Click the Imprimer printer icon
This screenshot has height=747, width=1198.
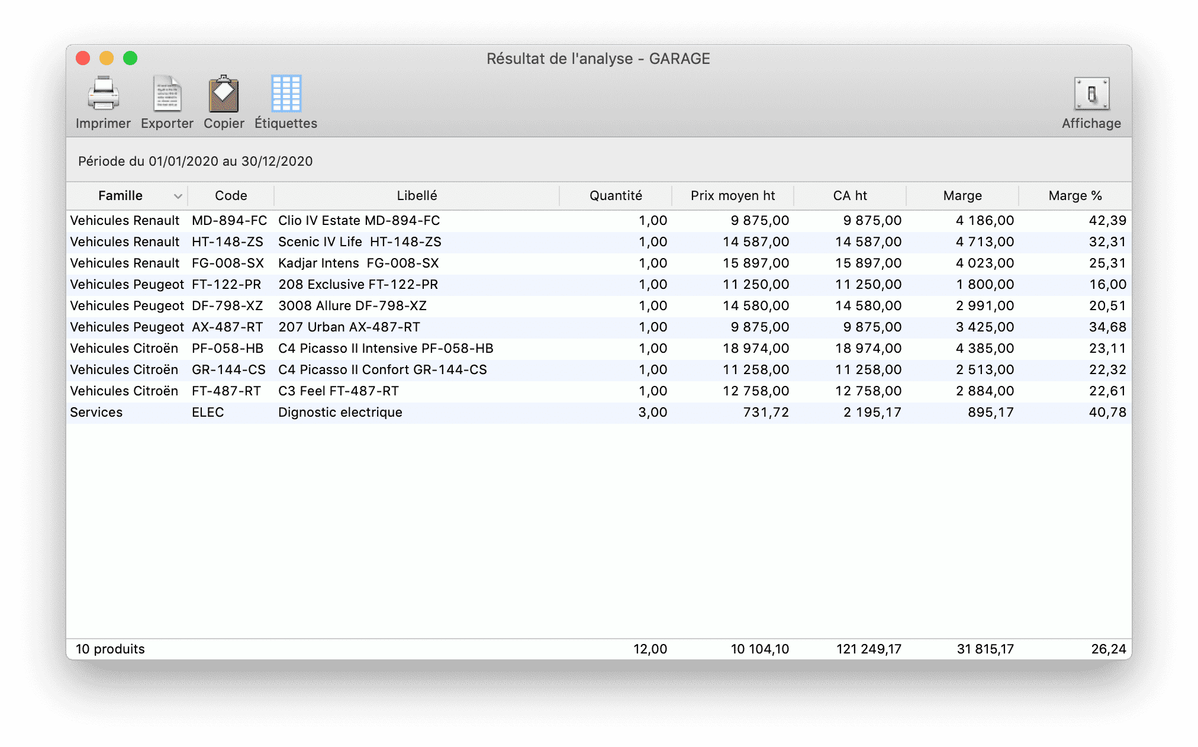[x=103, y=94]
